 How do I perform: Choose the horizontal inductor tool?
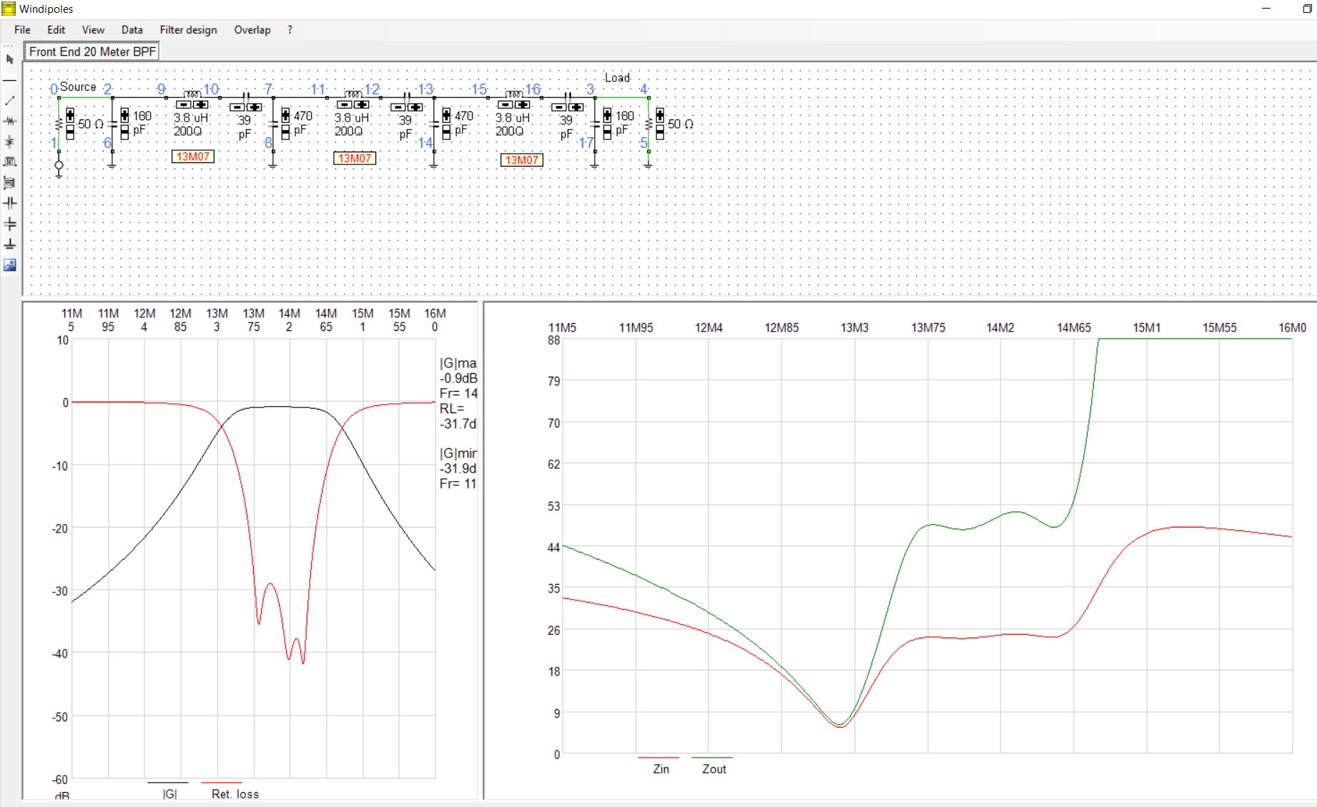[10, 162]
